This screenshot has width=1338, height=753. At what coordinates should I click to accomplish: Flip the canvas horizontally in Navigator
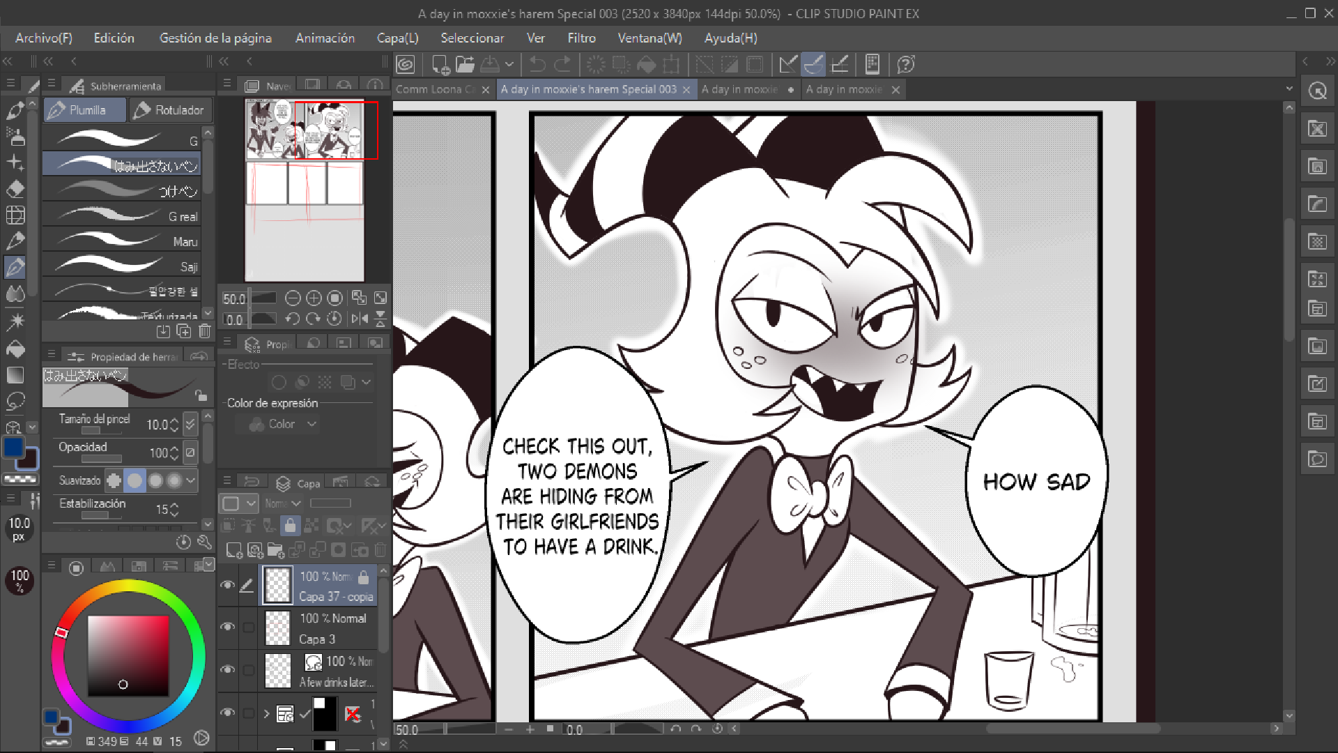click(x=360, y=319)
